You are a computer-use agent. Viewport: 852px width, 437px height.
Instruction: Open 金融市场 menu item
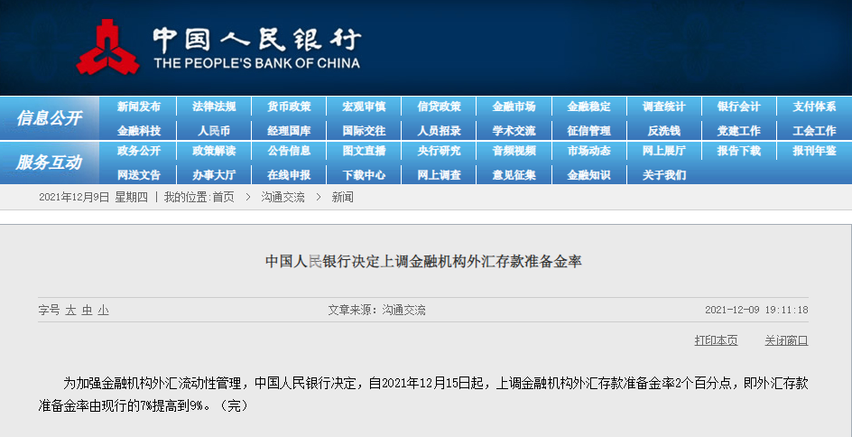(514, 107)
